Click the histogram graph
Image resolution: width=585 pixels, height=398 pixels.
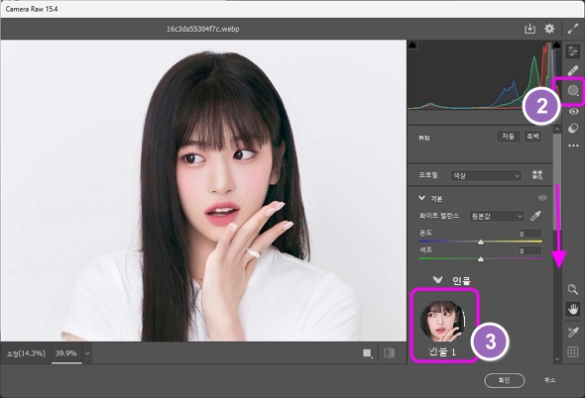484,75
